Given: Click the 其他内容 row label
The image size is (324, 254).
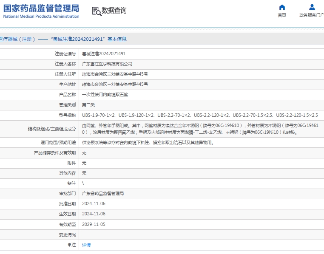Looking at the screenshot, I should click(x=67, y=173).
